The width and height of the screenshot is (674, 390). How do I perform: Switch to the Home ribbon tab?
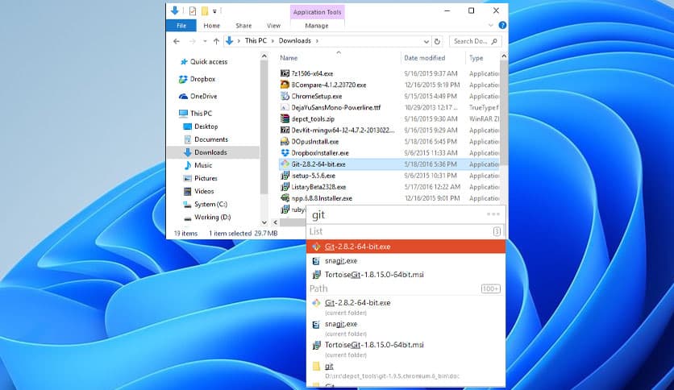pos(211,26)
